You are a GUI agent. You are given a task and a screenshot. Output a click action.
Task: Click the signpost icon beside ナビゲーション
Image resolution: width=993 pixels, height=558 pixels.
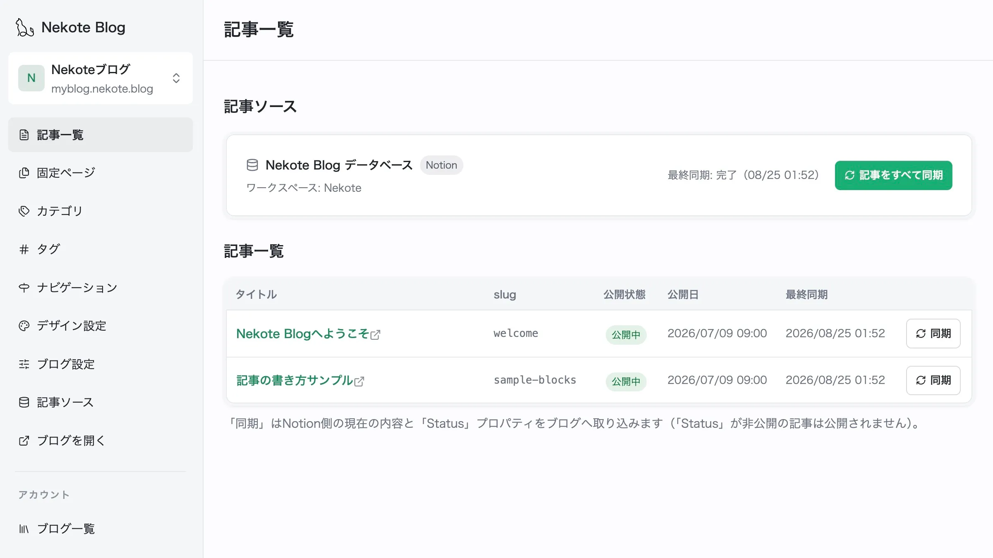[24, 287]
